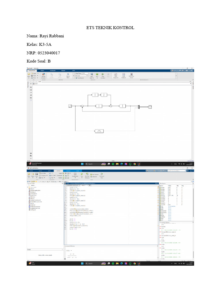Open Signal Table in Simulink toolbar
This screenshot has height=295, width=221.
coord(68,75)
